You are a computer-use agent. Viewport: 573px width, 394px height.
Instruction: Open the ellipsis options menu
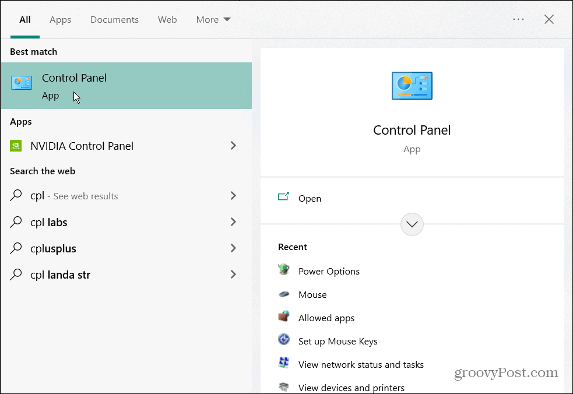(518, 19)
